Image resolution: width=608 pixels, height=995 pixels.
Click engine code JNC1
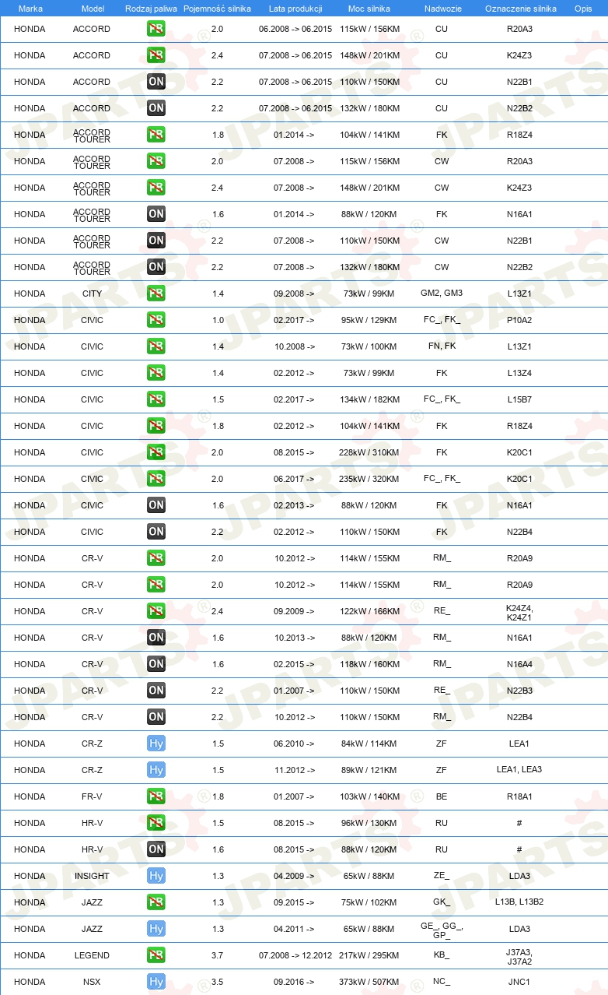(x=519, y=982)
